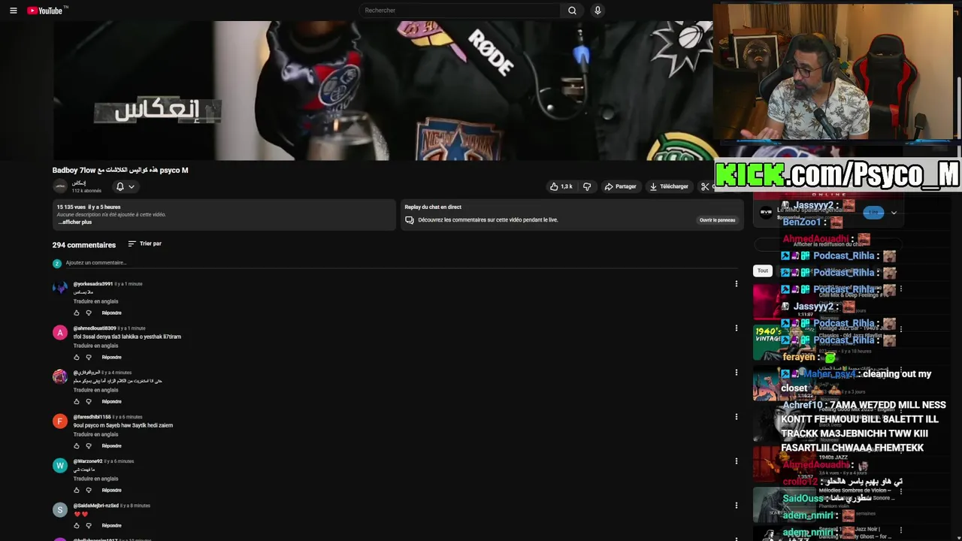
Task: Open profile of @yorkesadra3991
Action: point(93,284)
